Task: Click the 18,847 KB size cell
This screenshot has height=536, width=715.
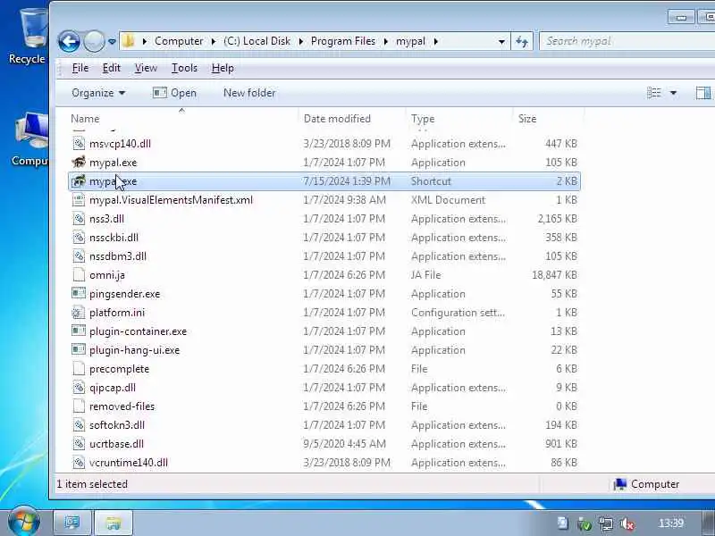Action: point(554,275)
